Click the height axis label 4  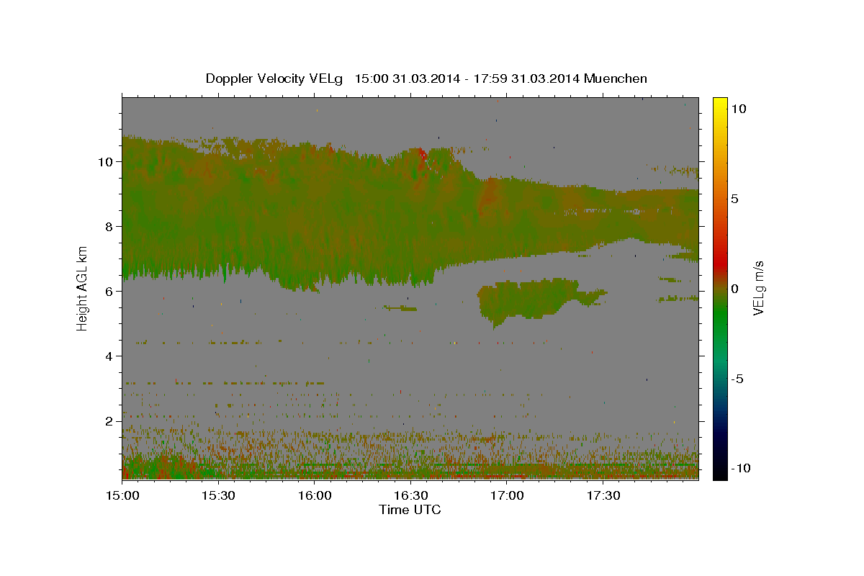(x=110, y=356)
